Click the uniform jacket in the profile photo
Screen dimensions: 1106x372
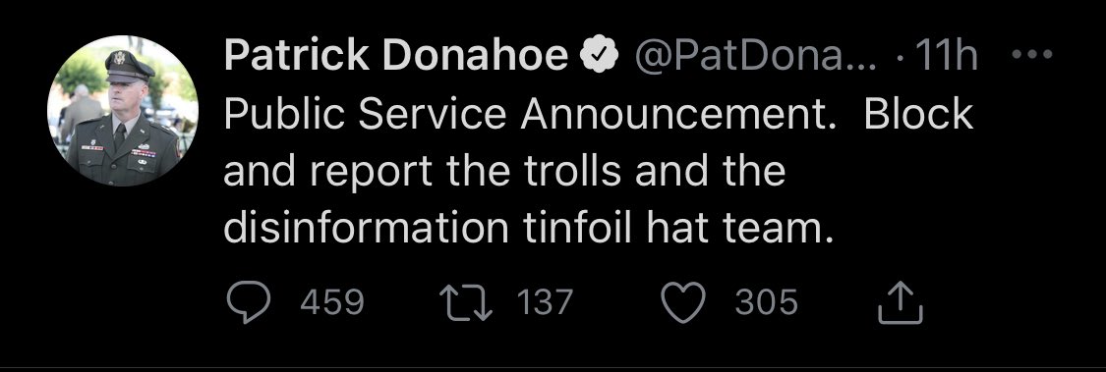[123, 151]
